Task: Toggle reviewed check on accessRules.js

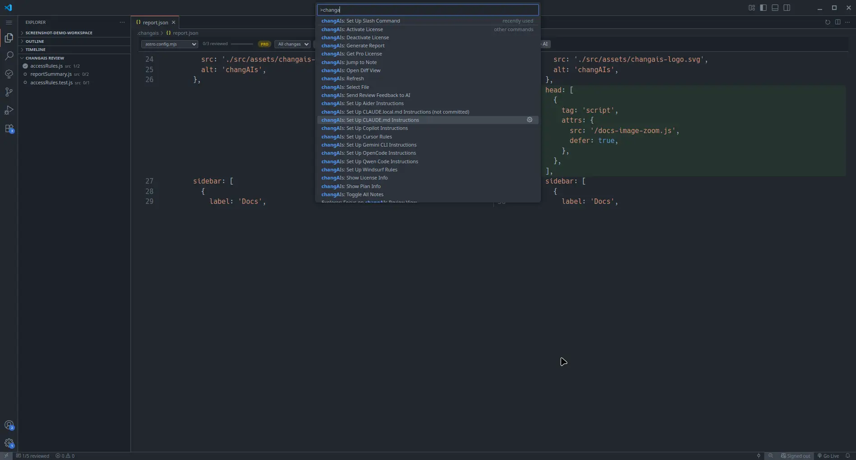Action: pyautogui.click(x=25, y=66)
